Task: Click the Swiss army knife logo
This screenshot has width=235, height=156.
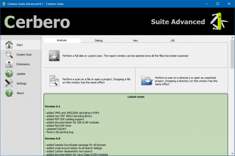Action: 219,21
